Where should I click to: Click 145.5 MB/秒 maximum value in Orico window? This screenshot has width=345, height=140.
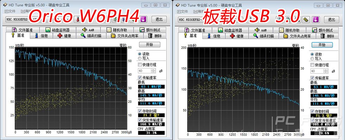(x=151, y=95)
